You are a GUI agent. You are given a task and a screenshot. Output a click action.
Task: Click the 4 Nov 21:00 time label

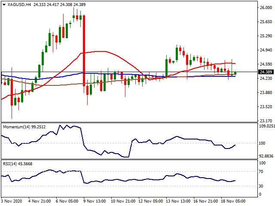tap(40, 201)
